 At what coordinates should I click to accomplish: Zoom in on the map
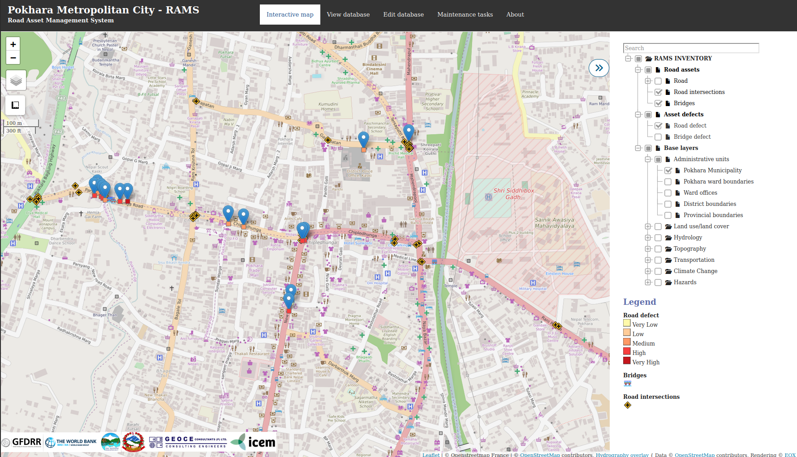[x=13, y=44]
